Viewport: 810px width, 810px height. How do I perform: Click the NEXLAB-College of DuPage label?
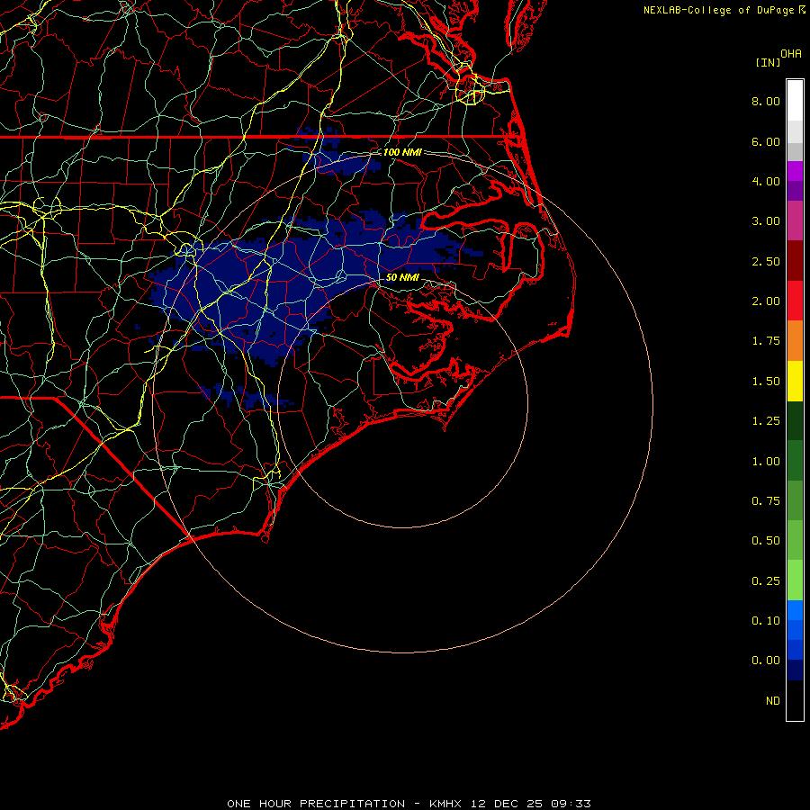[x=718, y=10]
